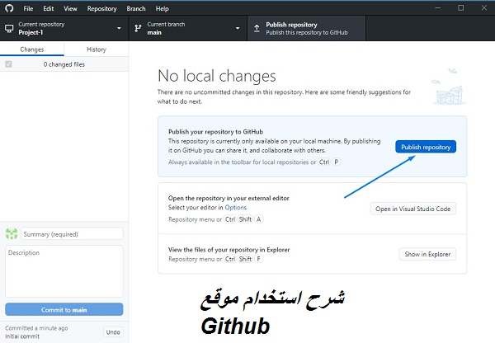Open the Edit menu
Image resolution: width=495 pixels, height=343 pixels.
[x=49, y=8]
